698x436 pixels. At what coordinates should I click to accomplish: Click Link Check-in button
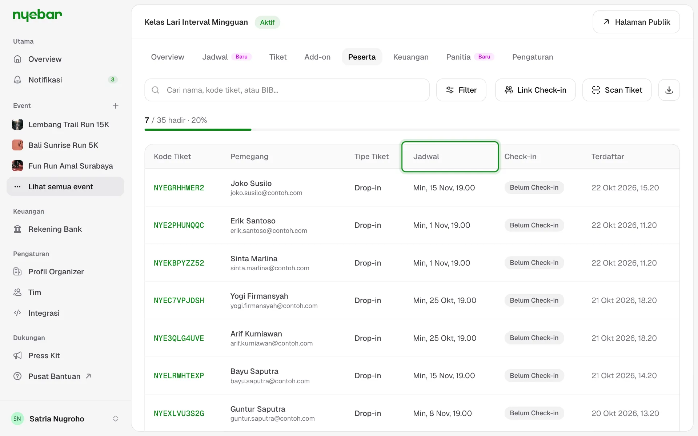pos(535,90)
